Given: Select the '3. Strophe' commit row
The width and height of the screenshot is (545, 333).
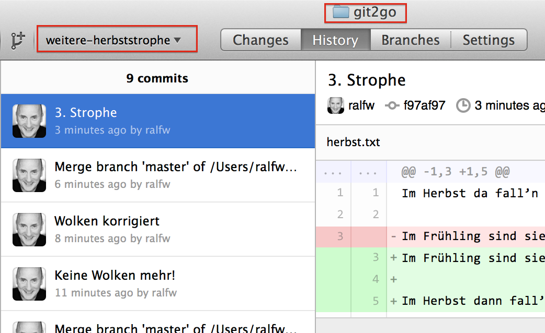Looking at the screenshot, I should 158,121.
